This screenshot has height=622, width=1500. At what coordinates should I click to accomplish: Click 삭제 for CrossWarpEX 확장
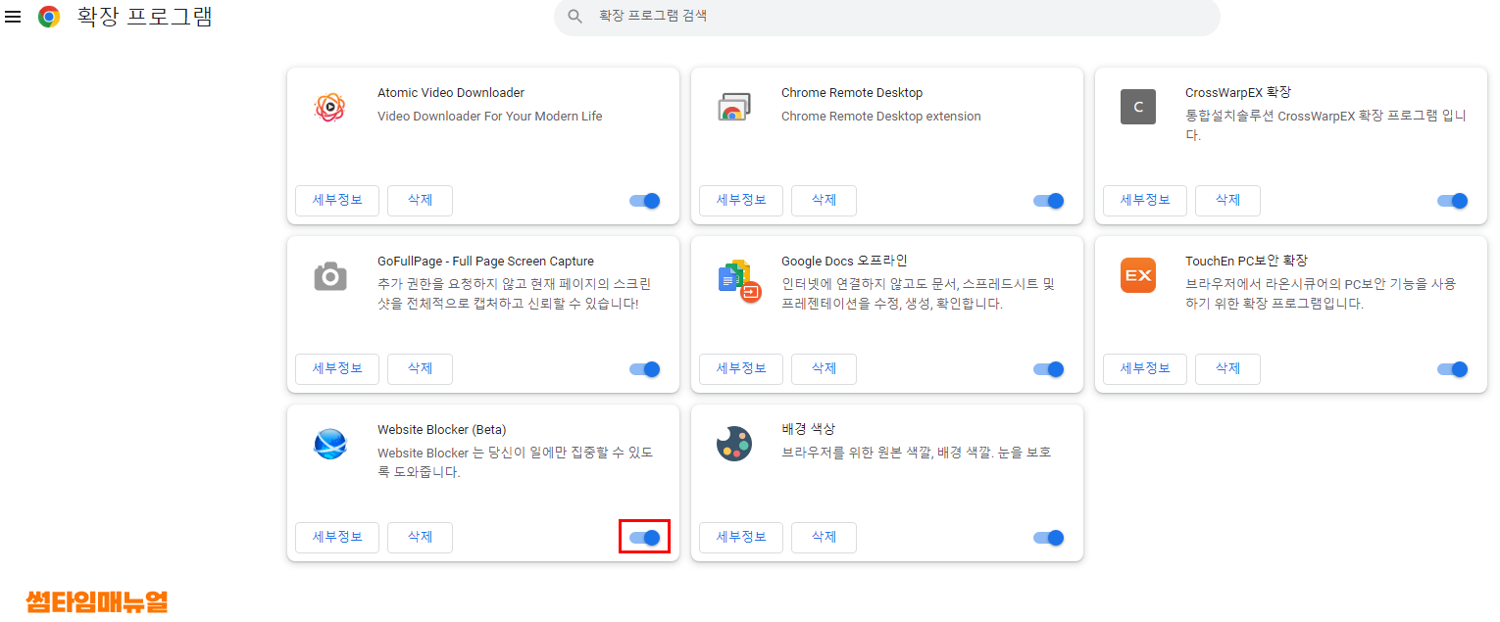pyautogui.click(x=1227, y=201)
